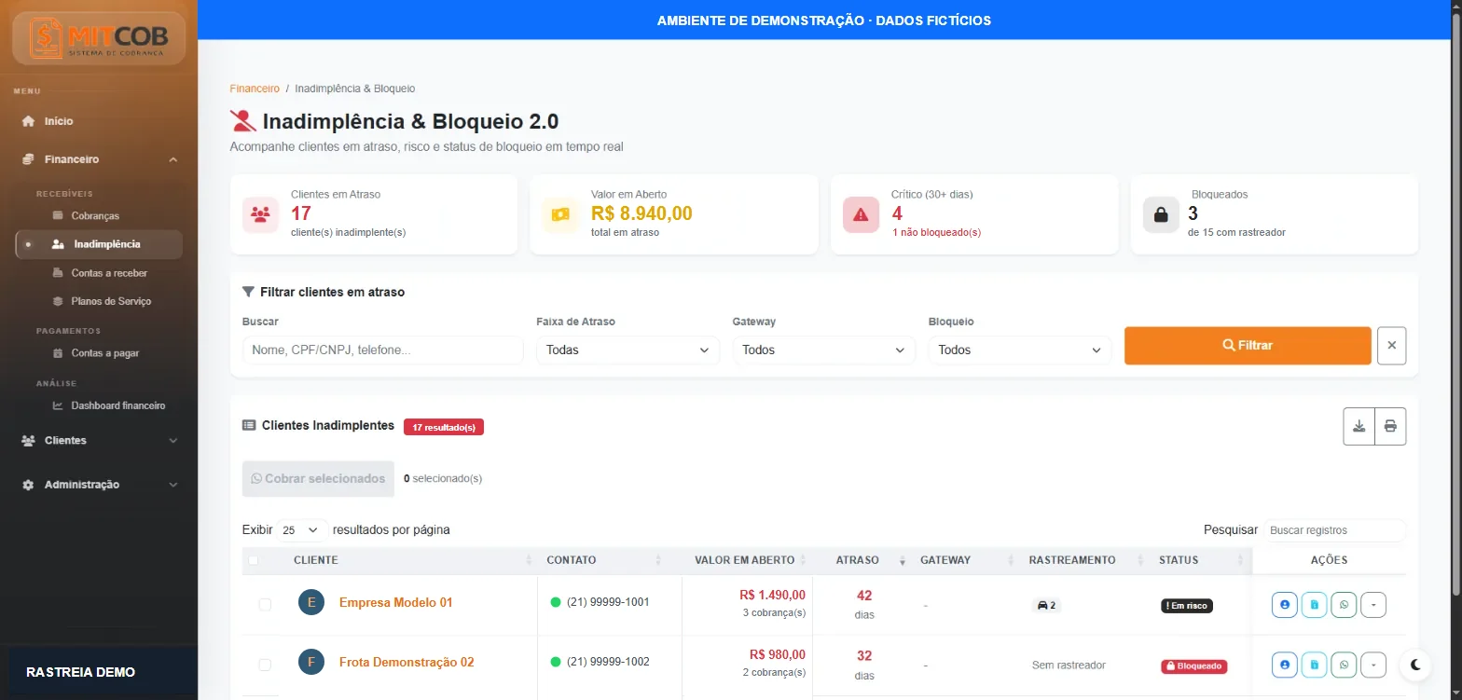Viewport: 1462px width, 700px height.
Task: Expand the Clientes sidebar menu
Action: pos(98,440)
